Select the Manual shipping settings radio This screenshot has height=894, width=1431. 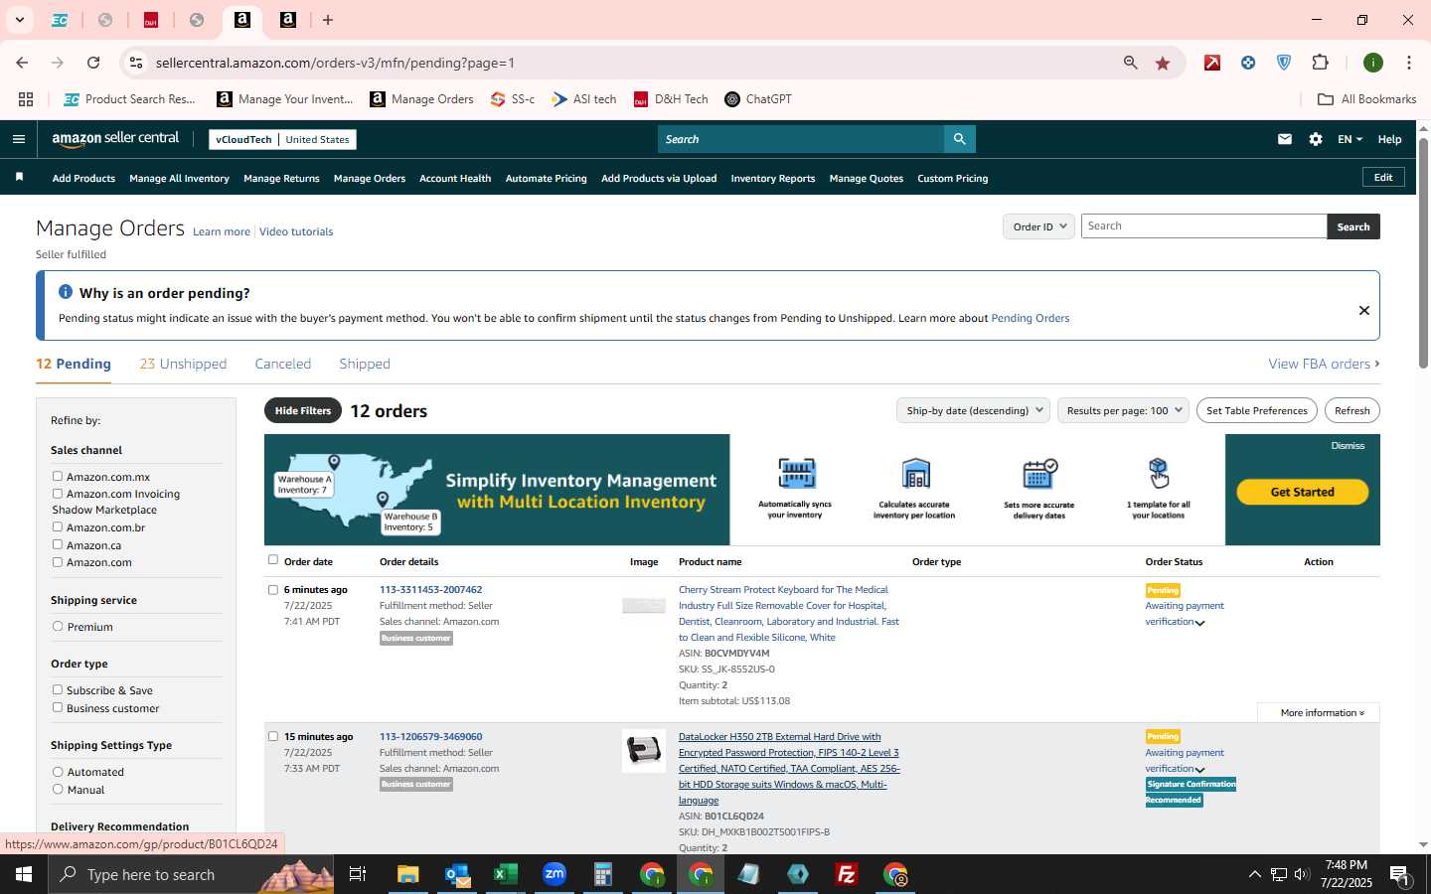click(x=58, y=789)
